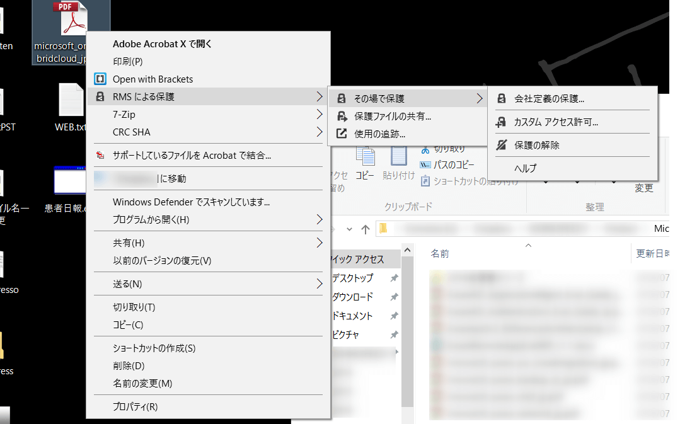Choose 名前の変更(M) menu entry
This screenshot has height=424, width=680.
click(142, 384)
